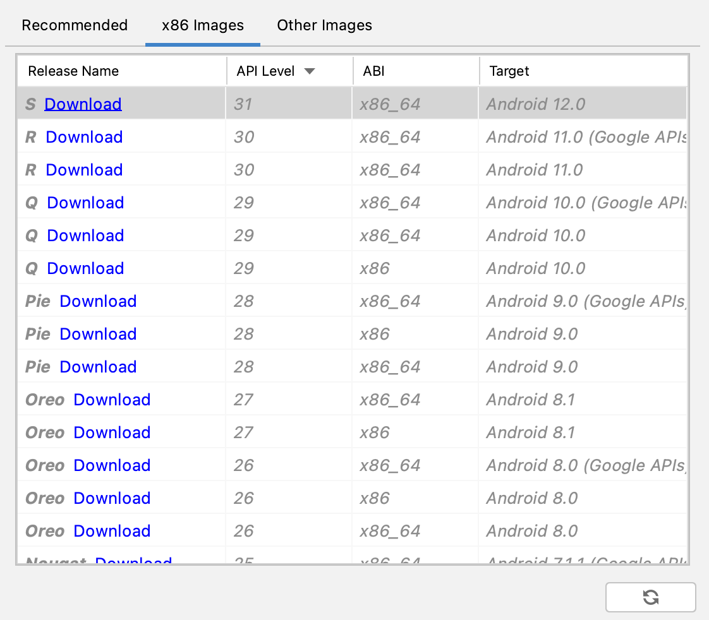Download R Android 11.0 without Google APIs

pyautogui.click(x=84, y=170)
